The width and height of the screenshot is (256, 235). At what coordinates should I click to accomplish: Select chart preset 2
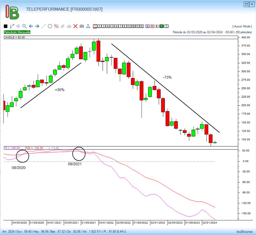tap(99, 26)
